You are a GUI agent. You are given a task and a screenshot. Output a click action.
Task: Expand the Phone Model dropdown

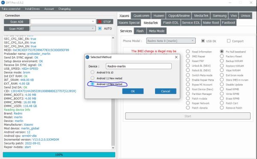[171, 41]
